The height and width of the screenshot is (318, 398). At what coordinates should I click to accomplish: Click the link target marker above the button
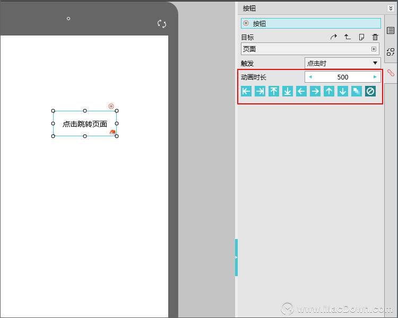tap(111, 106)
